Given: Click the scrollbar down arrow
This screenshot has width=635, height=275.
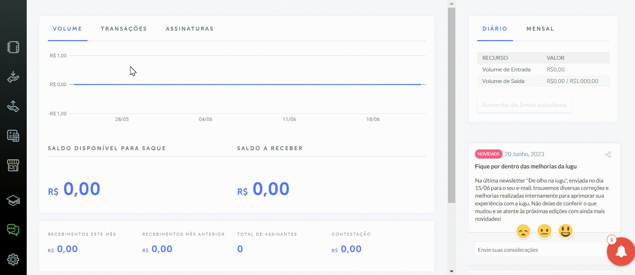Looking at the screenshot, I should pos(452,271).
